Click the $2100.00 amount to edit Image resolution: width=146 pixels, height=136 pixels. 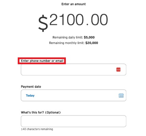73,22
